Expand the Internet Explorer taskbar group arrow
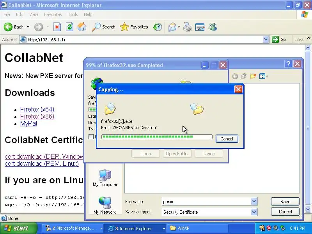 pyautogui.click(x=163, y=229)
